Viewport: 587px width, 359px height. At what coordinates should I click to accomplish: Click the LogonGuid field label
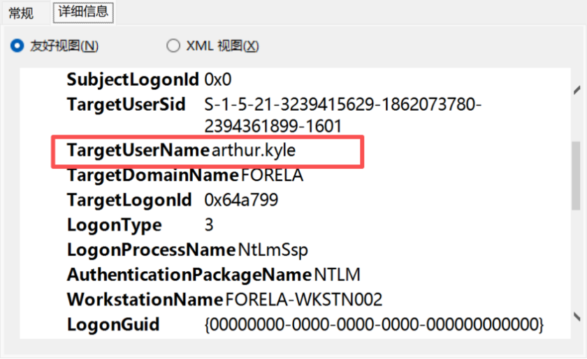[113, 325]
